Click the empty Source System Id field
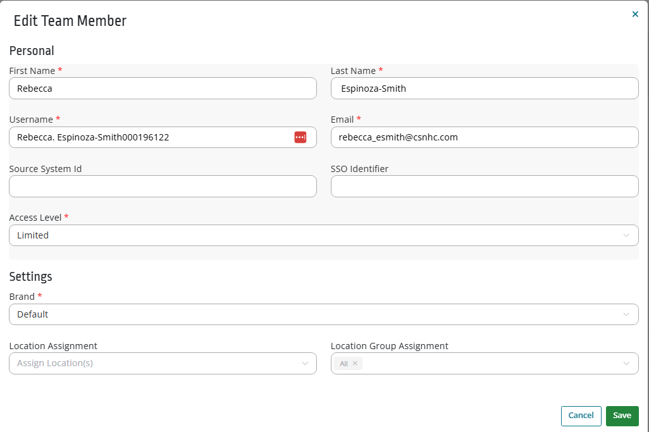Image resolution: width=649 pixels, height=432 pixels. pyautogui.click(x=163, y=186)
